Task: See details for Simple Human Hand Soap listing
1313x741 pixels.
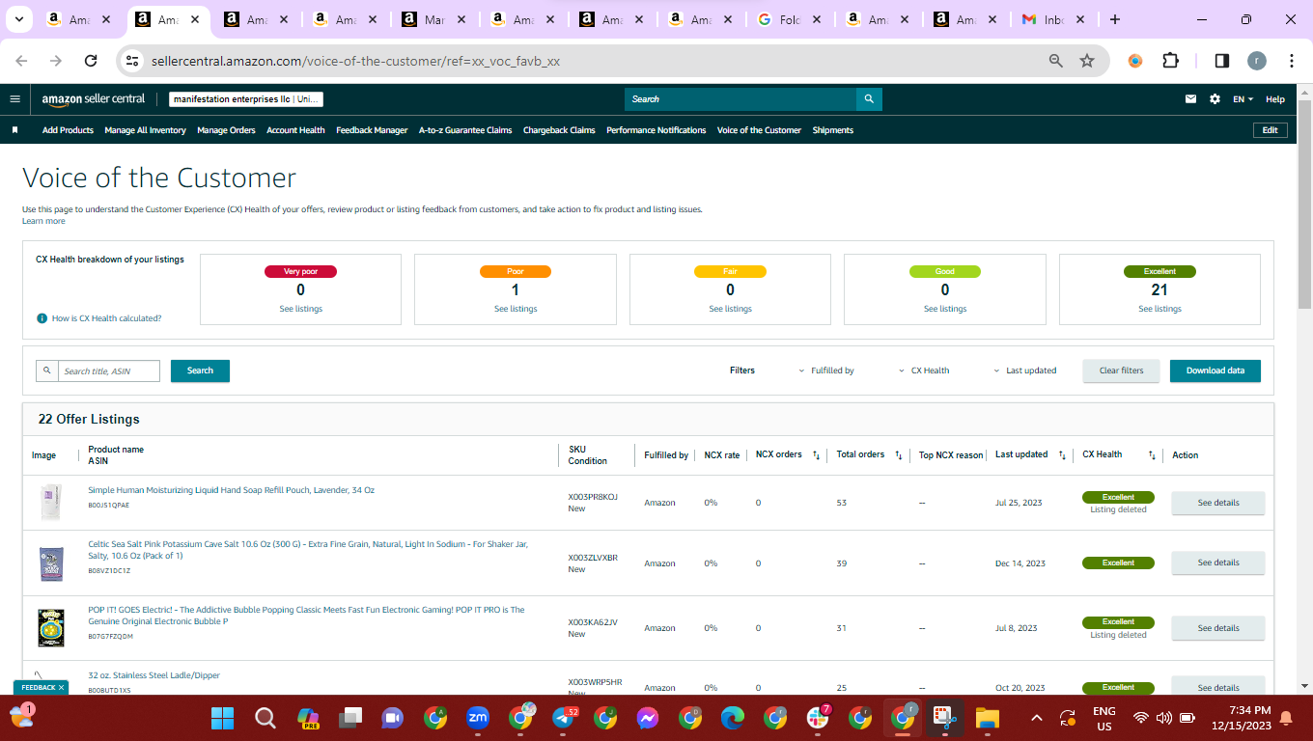Action: click(x=1218, y=503)
